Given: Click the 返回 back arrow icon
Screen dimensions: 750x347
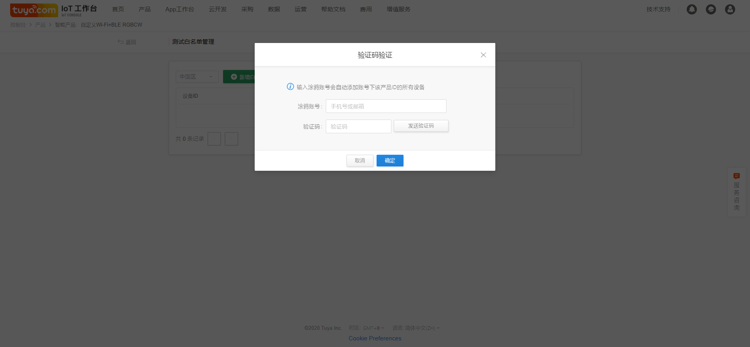Looking at the screenshot, I should tap(121, 42).
